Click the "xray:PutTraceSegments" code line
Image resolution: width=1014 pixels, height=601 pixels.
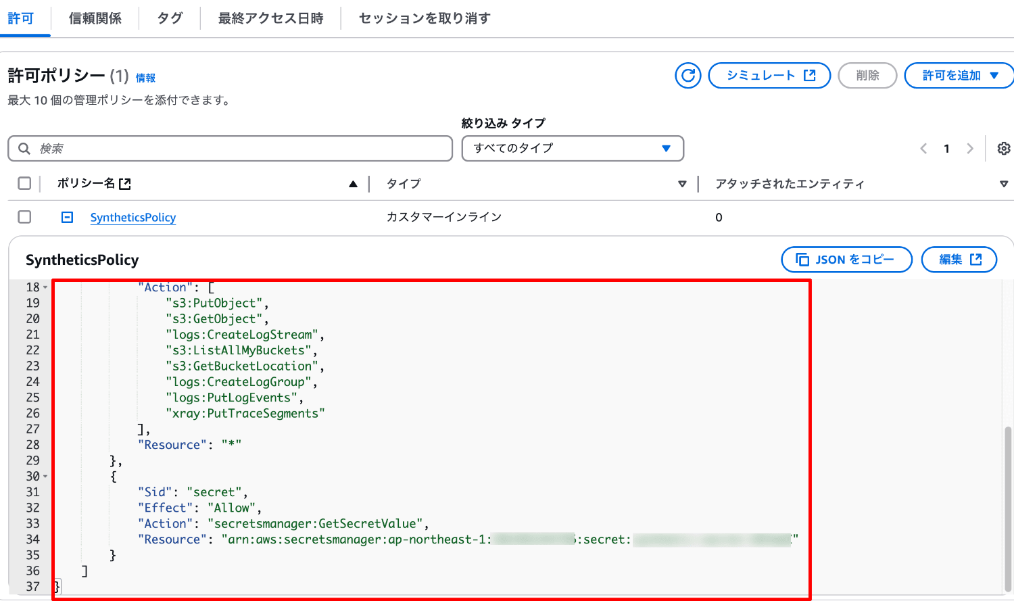pyautogui.click(x=245, y=413)
